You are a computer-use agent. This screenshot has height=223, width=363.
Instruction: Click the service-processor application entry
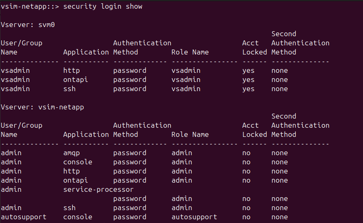click(x=98, y=189)
